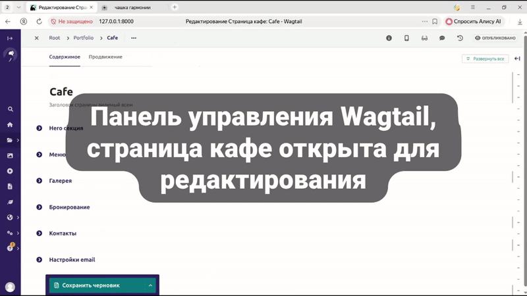The width and height of the screenshot is (527, 296).
Task: Reload the browser page
Action: coord(39,22)
